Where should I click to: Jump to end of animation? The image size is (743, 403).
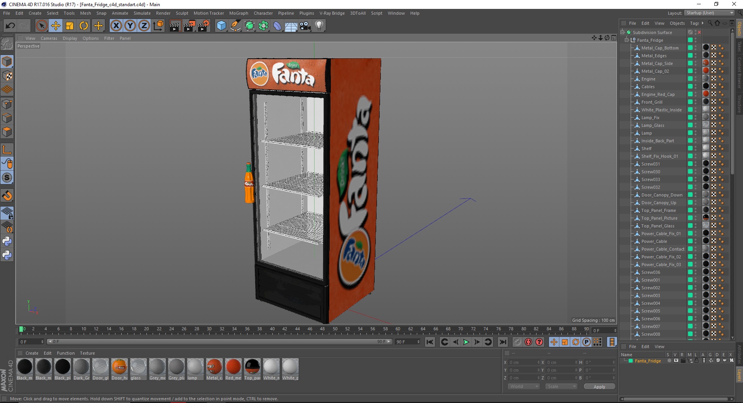pos(503,342)
